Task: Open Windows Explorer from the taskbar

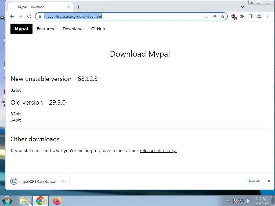Action: click(24, 201)
